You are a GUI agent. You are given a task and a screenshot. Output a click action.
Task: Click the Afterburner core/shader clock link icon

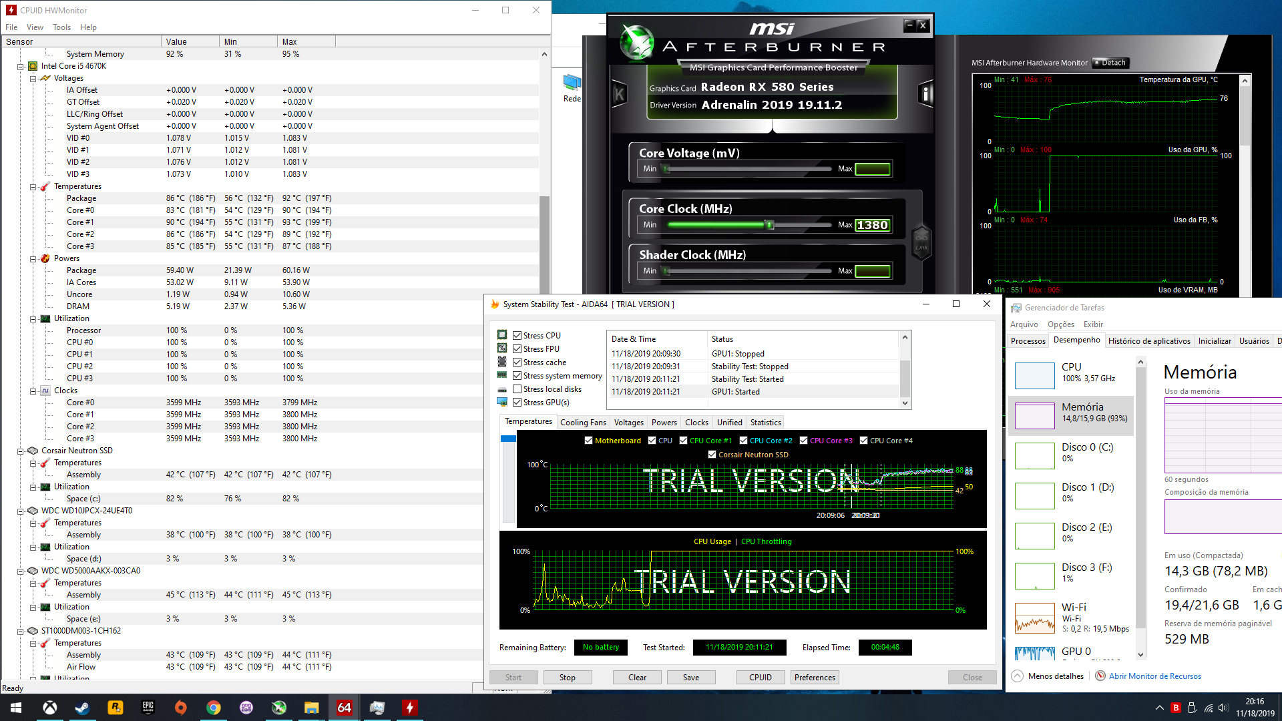click(921, 242)
